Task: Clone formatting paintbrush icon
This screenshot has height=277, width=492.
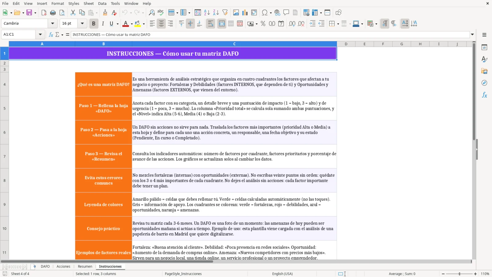Action: click(105, 13)
